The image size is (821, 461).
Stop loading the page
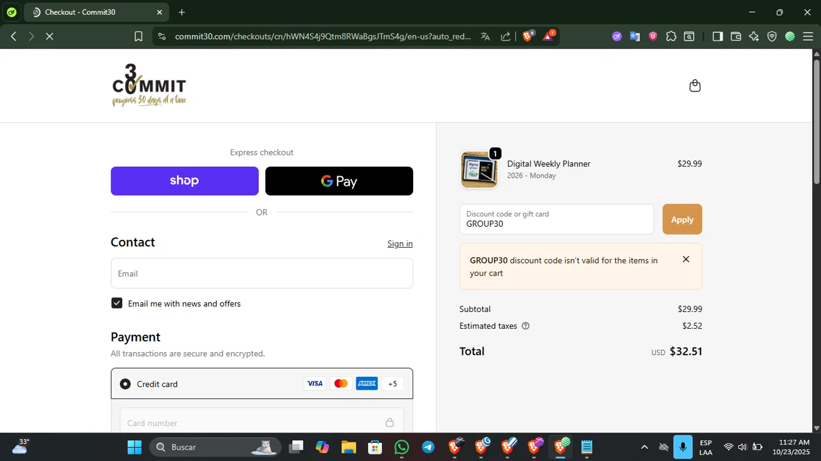49,36
